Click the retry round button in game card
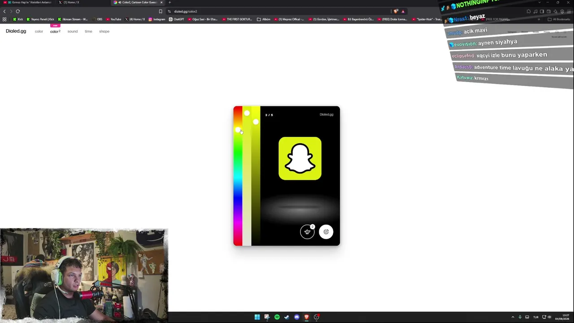This screenshot has height=323, width=574. click(x=326, y=232)
